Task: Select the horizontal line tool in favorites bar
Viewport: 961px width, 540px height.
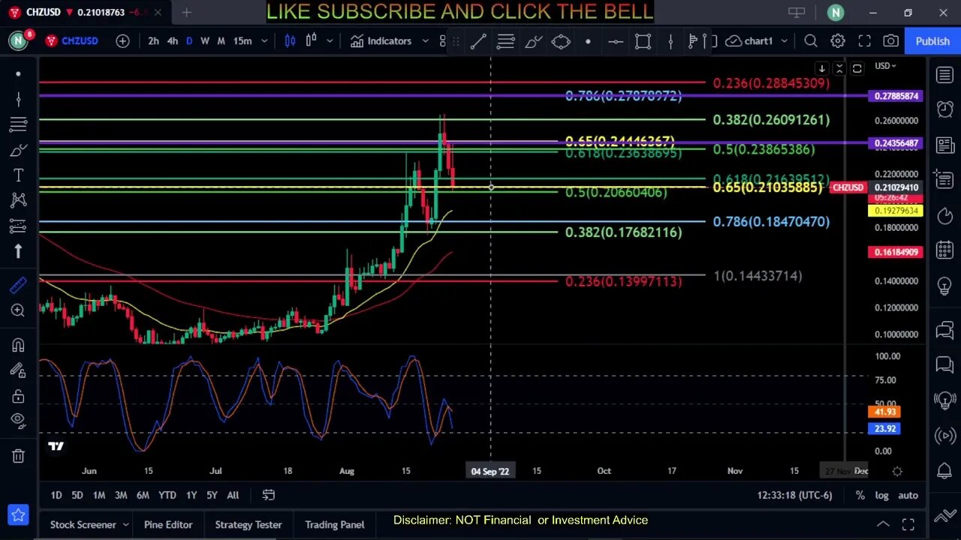Action: [616, 42]
